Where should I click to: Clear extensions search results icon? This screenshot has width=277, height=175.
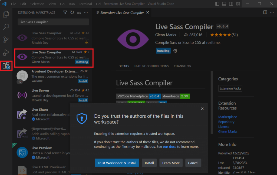[x=79, y=12]
